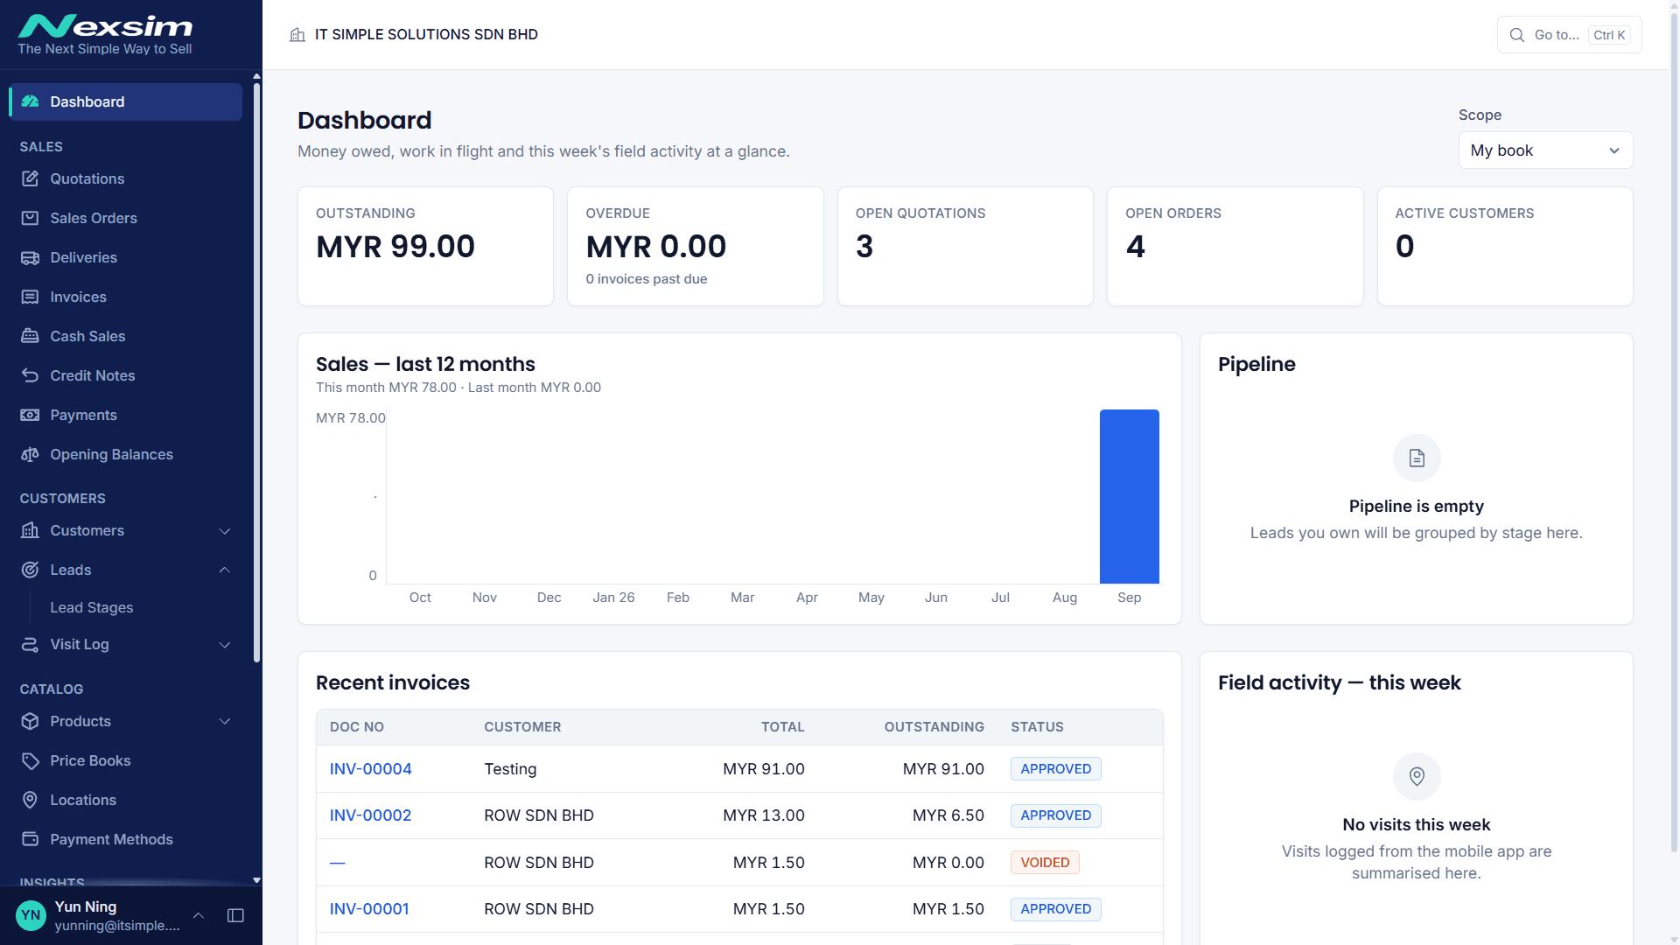
Task: Click the Sales Orders icon
Action: (30, 218)
